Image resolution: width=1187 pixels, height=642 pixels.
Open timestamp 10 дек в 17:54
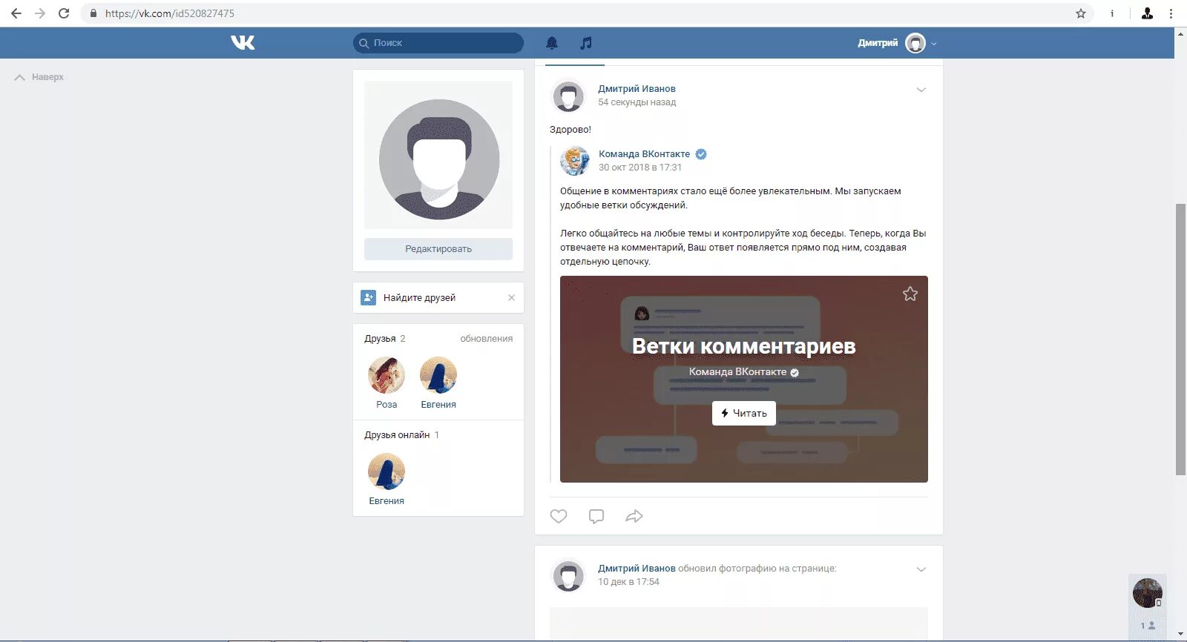click(x=628, y=582)
